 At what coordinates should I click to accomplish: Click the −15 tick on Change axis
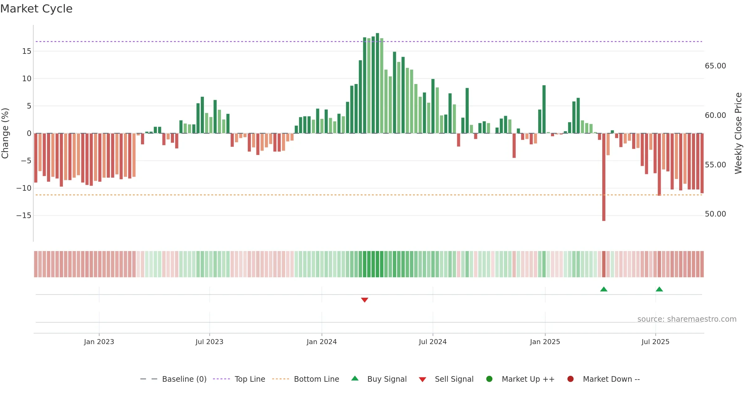tap(24, 216)
